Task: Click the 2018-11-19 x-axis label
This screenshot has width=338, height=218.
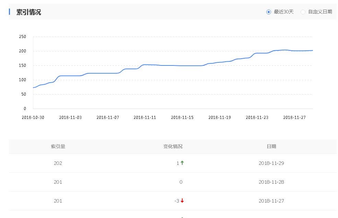Action: (220, 117)
